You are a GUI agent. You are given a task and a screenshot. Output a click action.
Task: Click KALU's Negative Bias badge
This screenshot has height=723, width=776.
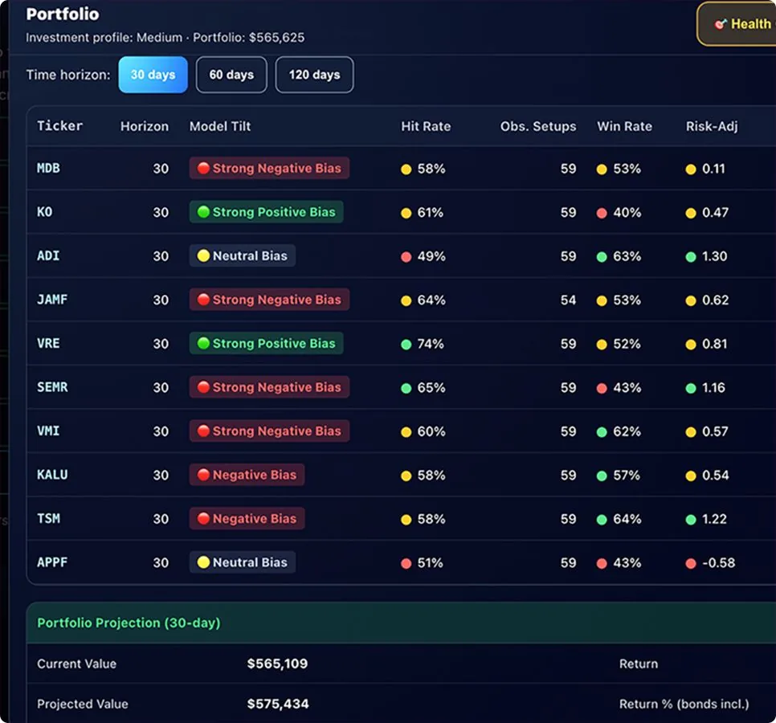(247, 475)
